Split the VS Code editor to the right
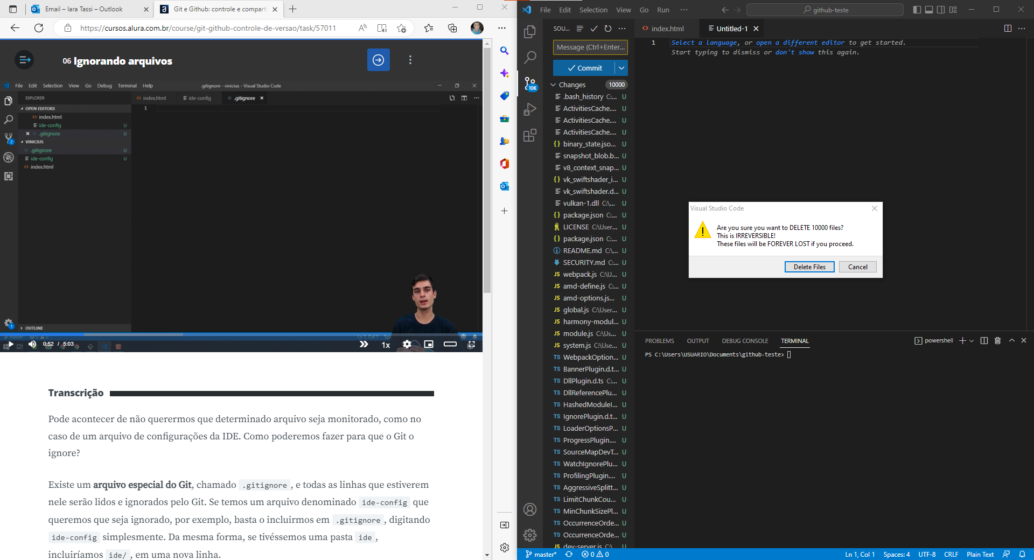 pyautogui.click(x=1008, y=29)
